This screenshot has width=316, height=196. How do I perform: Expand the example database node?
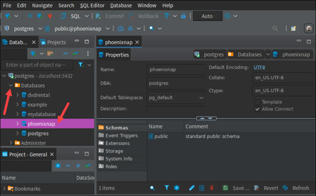pyautogui.click(x=17, y=104)
